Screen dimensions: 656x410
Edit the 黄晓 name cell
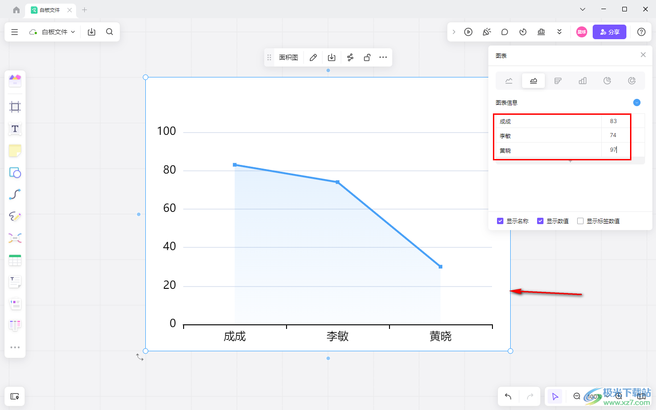point(548,150)
